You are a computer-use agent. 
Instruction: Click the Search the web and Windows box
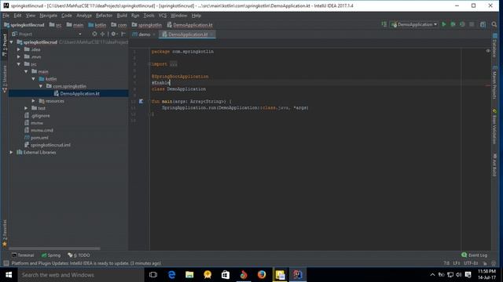(80, 275)
